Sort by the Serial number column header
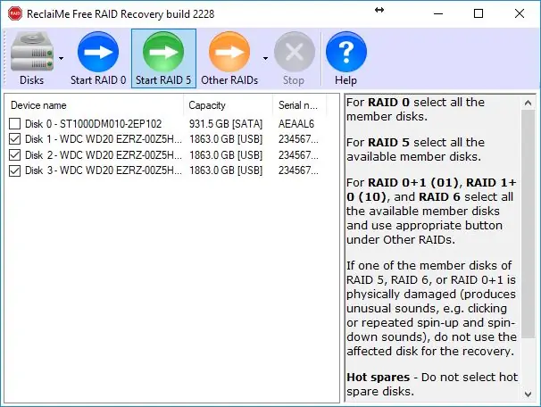Image resolution: width=541 pixels, height=407 pixels. pyautogui.click(x=300, y=105)
